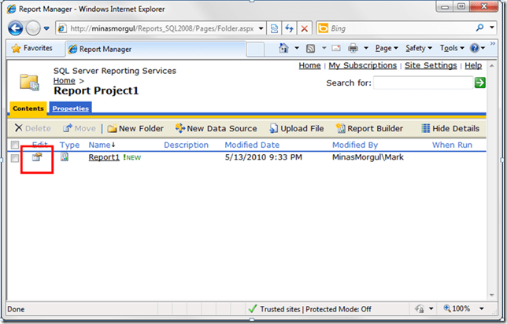Select the Contents tab
The width and height of the screenshot is (507, 324).
click(28, 109)
